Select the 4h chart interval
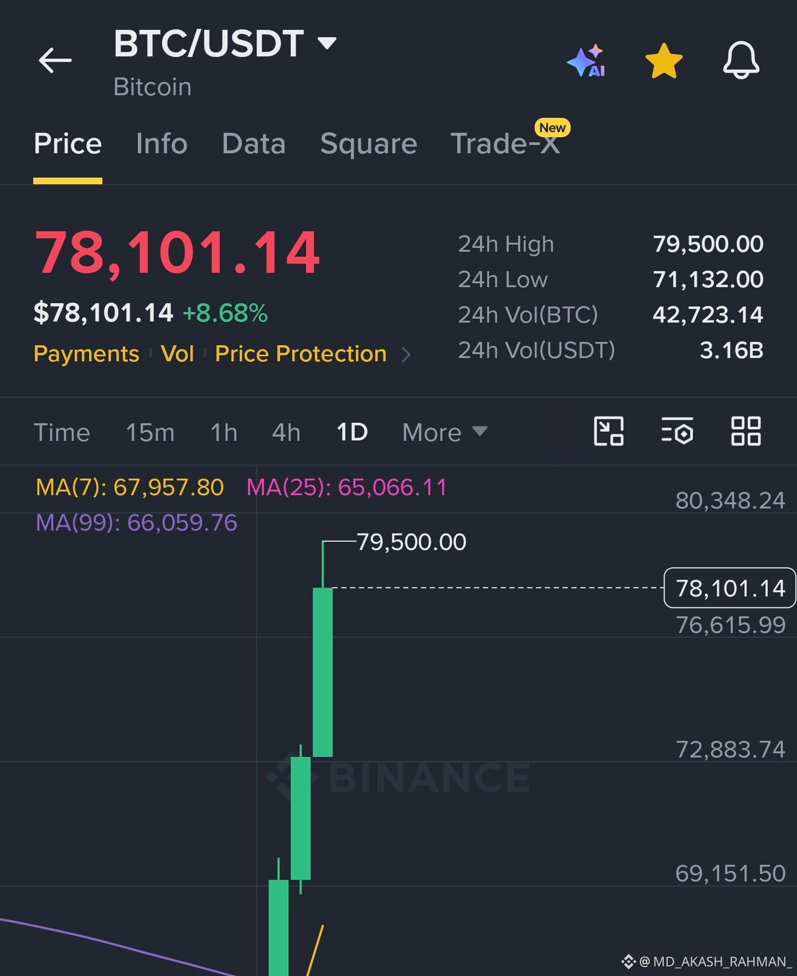797x976 pixels. 286,432
